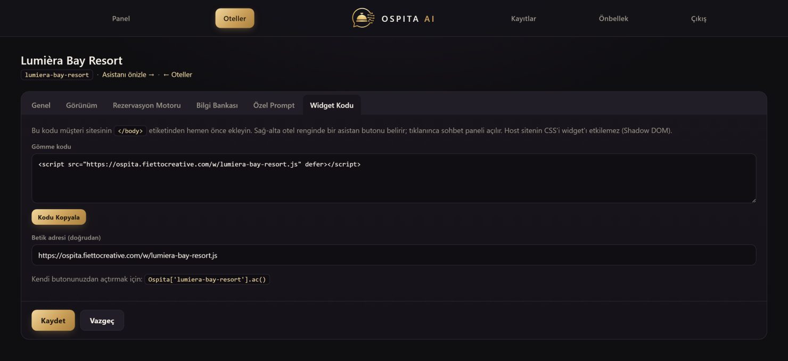
Task: Click the Lumièra Bay Resort heading
Action: coord(72,61)
